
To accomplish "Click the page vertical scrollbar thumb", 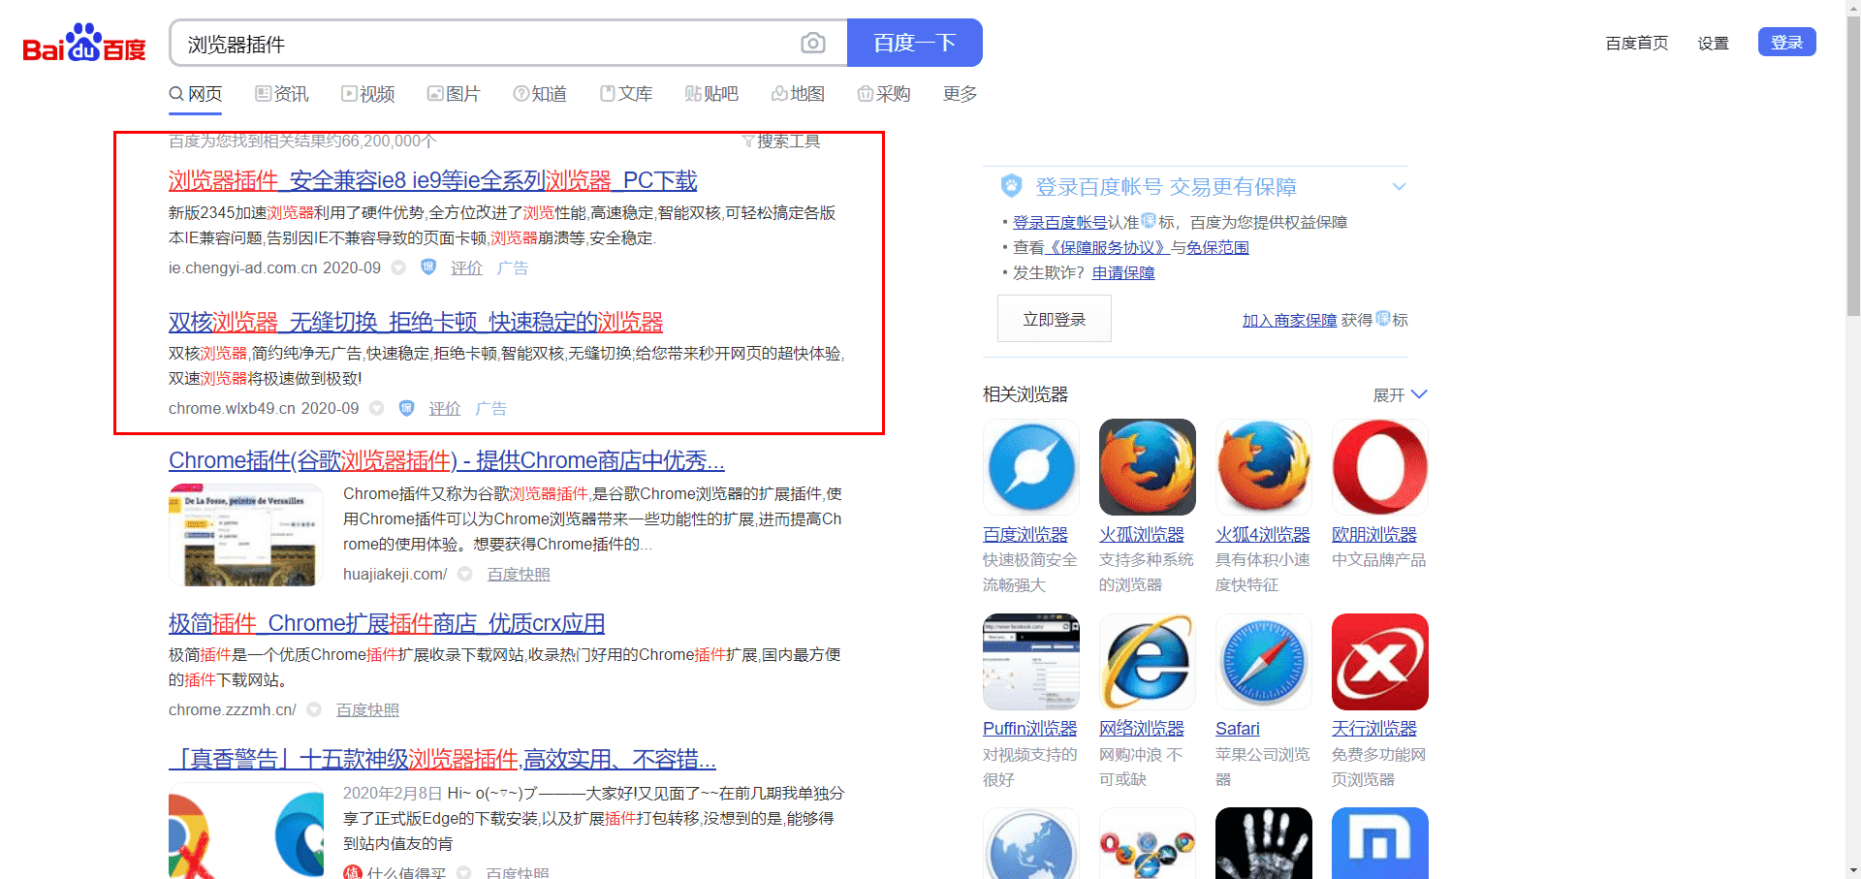I will tap(1853, 165).
